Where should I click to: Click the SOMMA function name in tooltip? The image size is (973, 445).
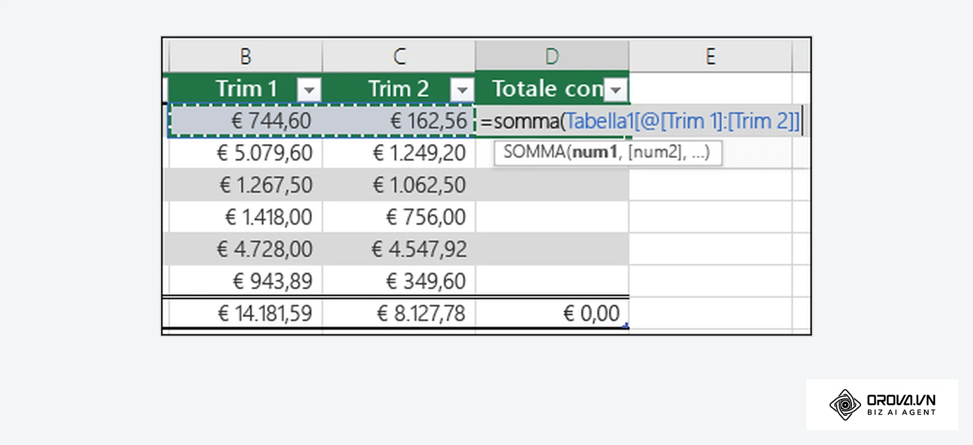click(x=535, y=152)
